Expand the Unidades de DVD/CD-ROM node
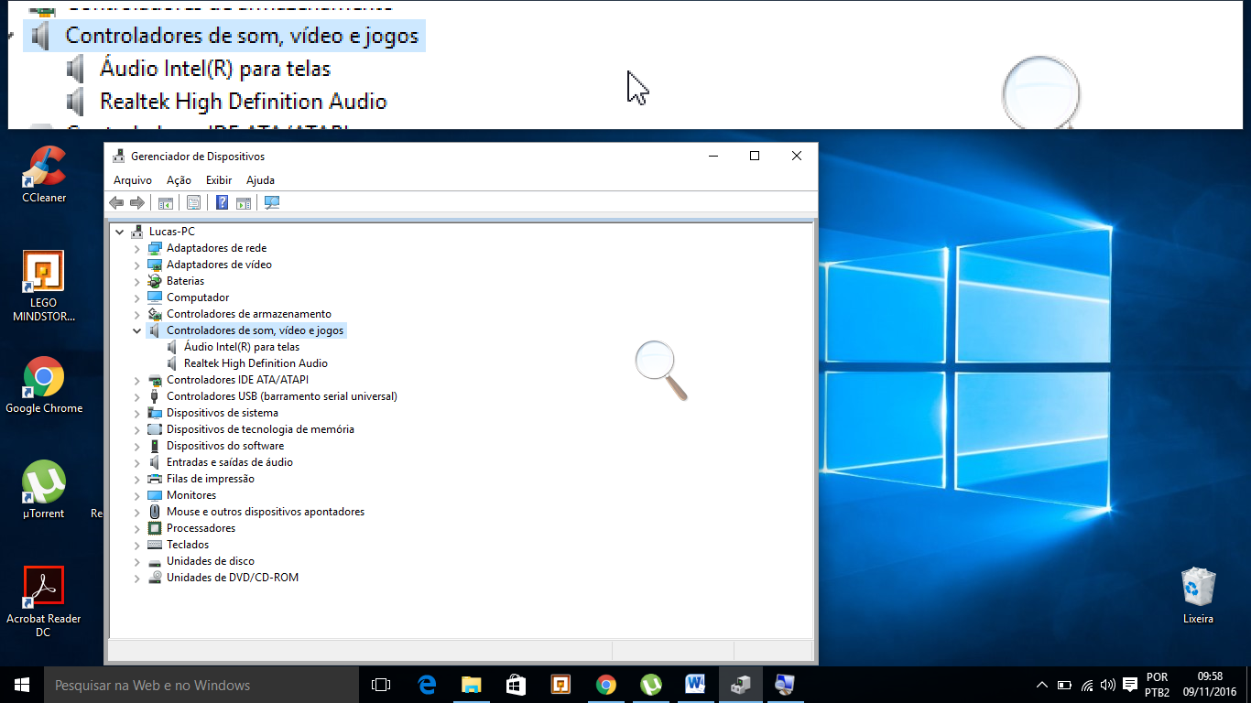This screenshot has width=1251, height=703. tap(137, 578)
